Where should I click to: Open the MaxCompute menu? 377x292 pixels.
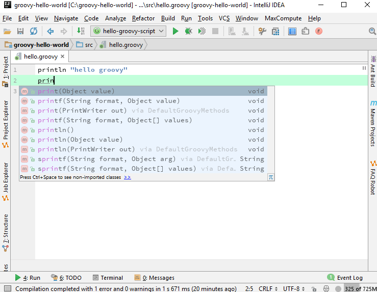pos(283,18)
